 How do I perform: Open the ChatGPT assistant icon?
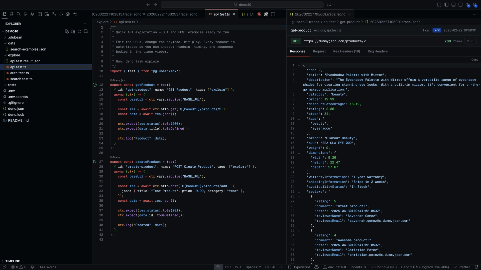click(266, 14)
